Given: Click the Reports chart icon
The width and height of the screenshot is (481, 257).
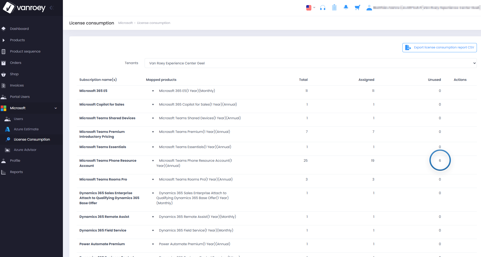Looking at the screenshot, I should coord(4,172).
